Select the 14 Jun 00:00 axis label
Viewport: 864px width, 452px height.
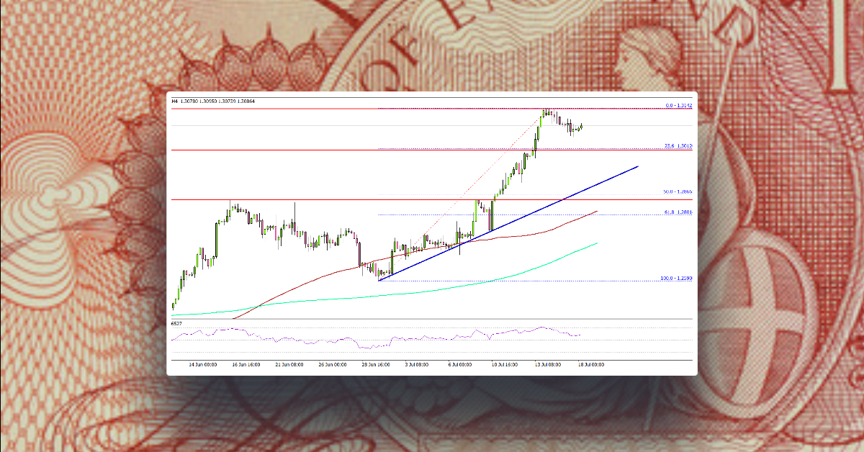(x=203, y=364)
